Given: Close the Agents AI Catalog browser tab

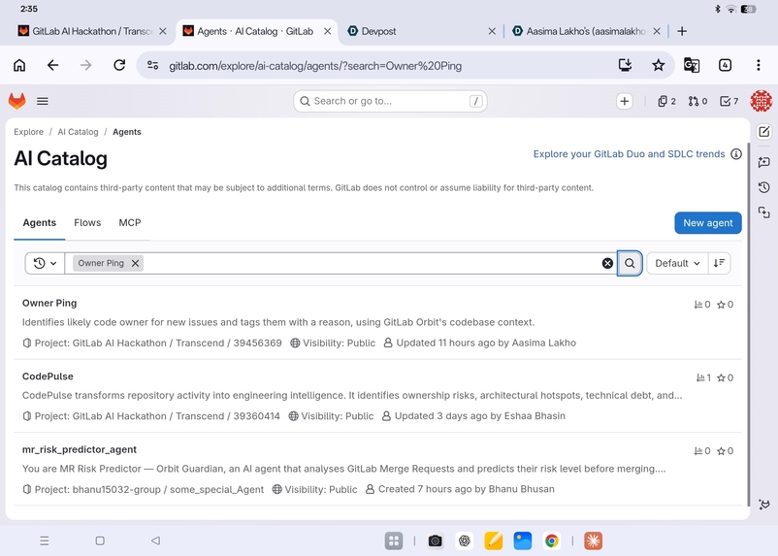Looking at the screenshot, I should pos(328,31).
